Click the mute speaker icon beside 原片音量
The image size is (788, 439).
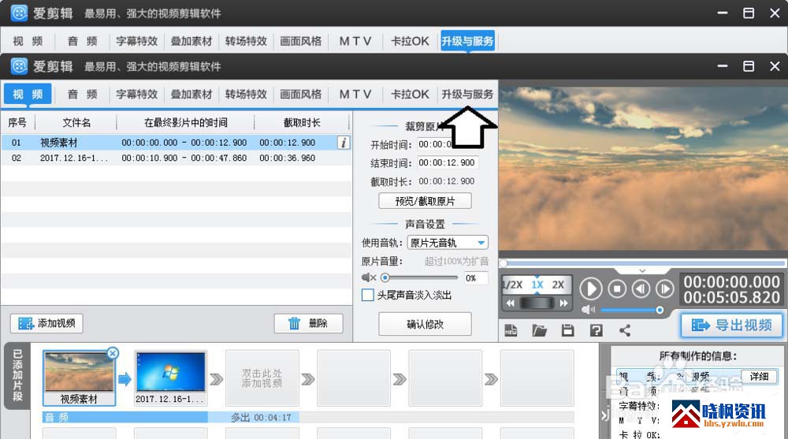click(x=368, y=277)
